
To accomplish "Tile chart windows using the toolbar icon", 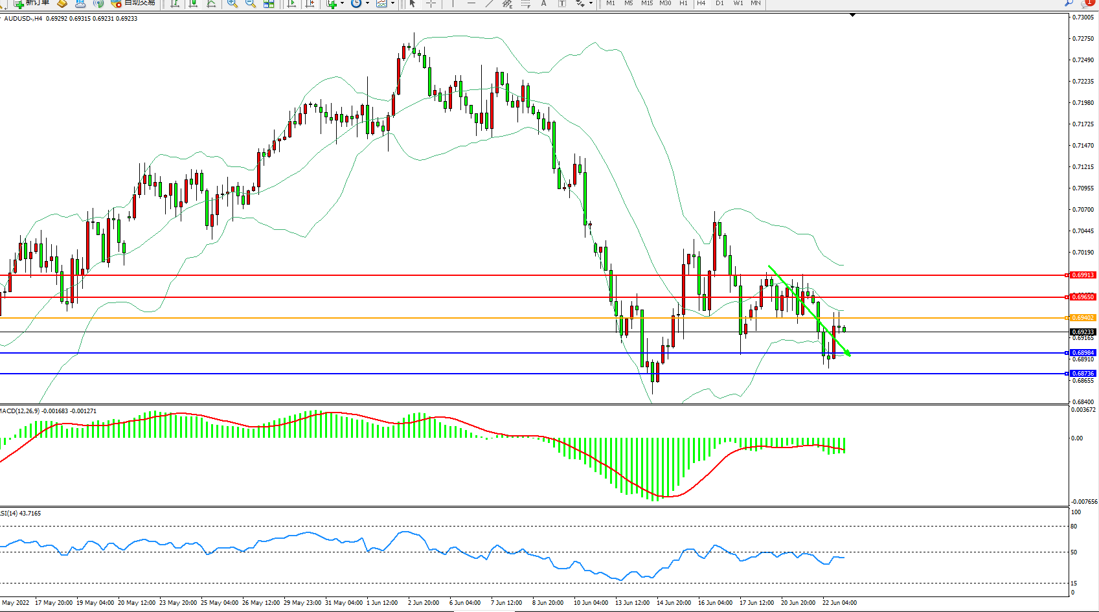I will [x=269, y=4].
